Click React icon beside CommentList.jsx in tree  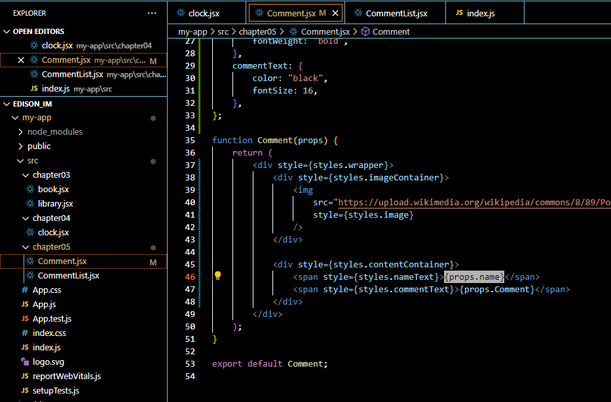coord(30,275)
